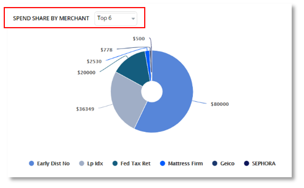Screen dimensions: 304x188
Task: Toggle the Geico legend label
Action: pos(227,163)
